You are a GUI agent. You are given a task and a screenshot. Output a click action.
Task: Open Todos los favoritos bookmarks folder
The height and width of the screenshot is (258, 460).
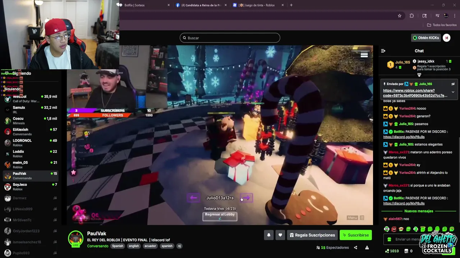[x=442, y=25]
